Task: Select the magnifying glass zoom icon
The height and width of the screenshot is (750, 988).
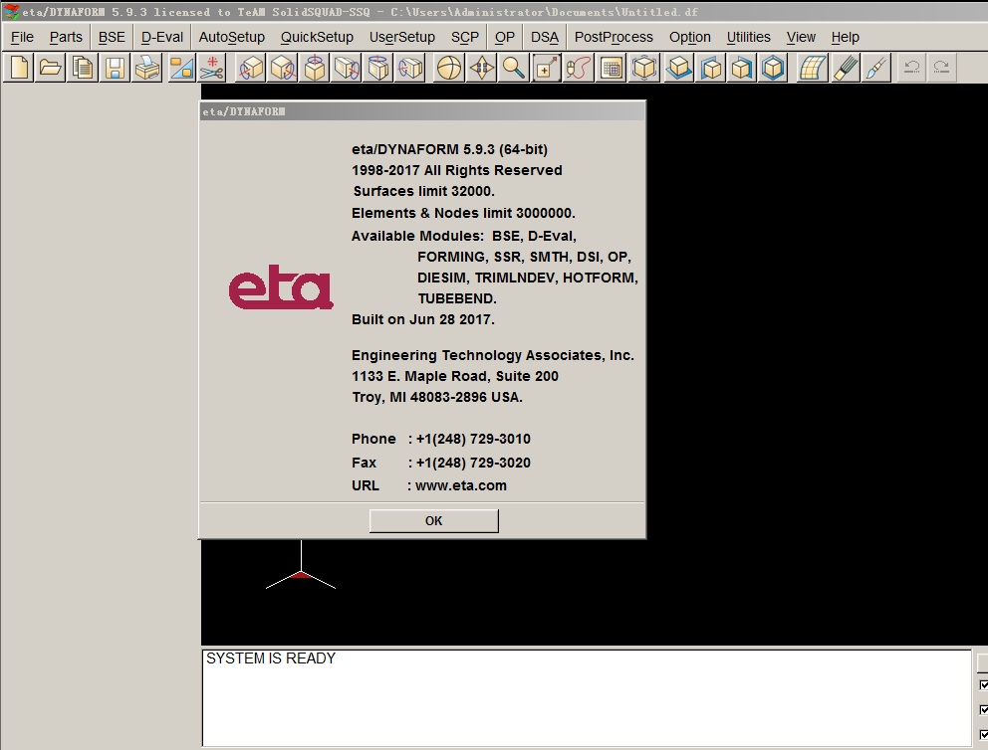Action: (514, 68)
